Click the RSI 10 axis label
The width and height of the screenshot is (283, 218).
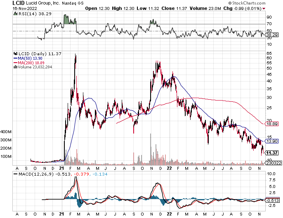[x=269, y=45]
